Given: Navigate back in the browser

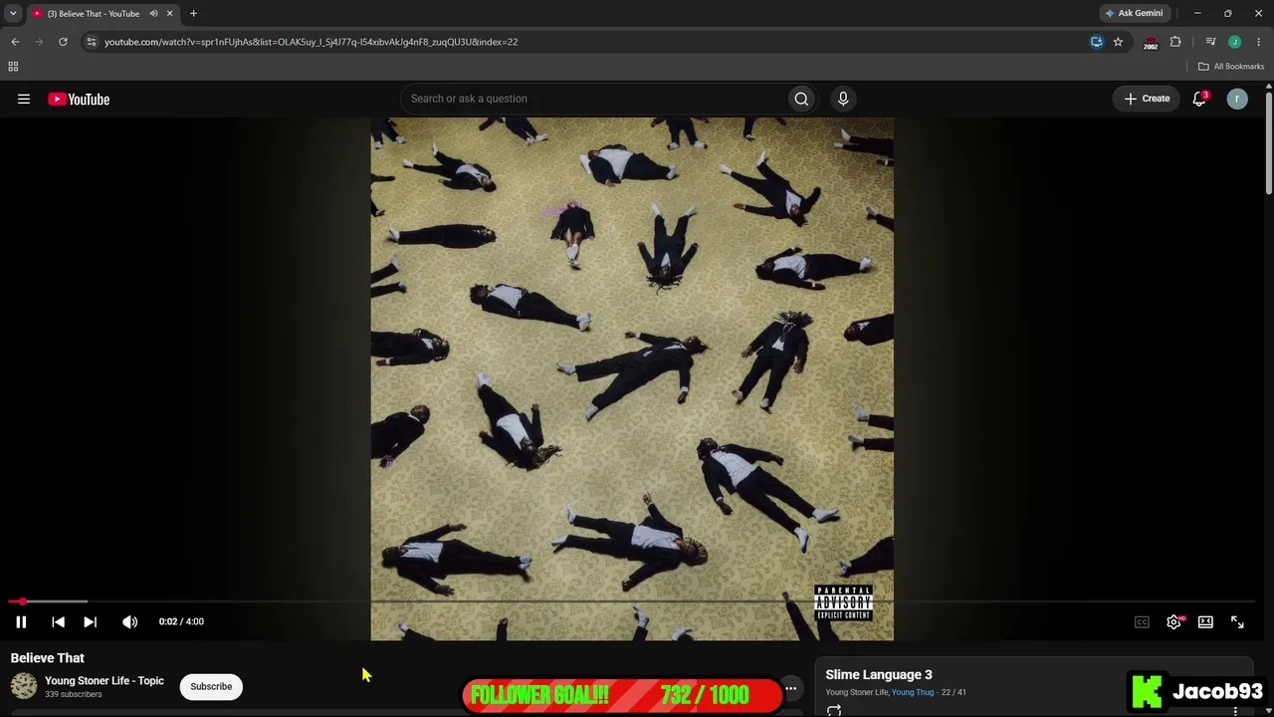Looking at the screenshot, I should (x=15, y=42).
